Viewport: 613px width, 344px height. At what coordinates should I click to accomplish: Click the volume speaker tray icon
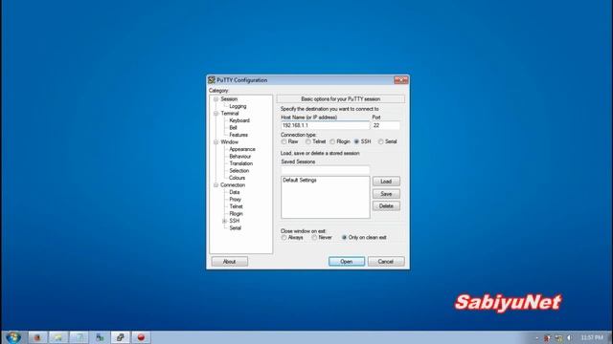[569, 337]
